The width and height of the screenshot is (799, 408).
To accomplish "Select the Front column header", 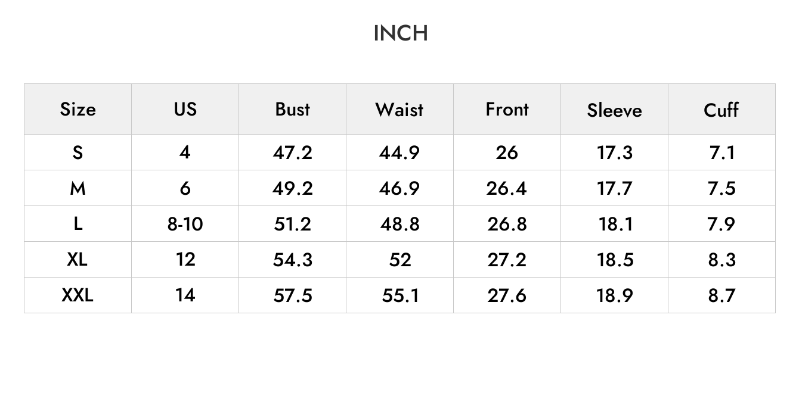I will tap(507, 109).
